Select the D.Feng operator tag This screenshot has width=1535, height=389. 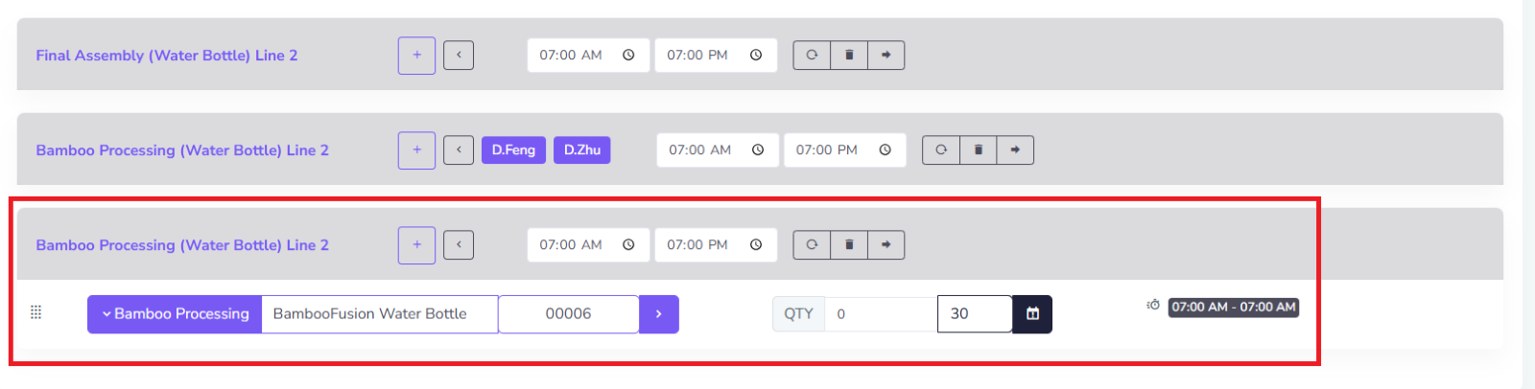pyautogui.click(x=513, y=150)
